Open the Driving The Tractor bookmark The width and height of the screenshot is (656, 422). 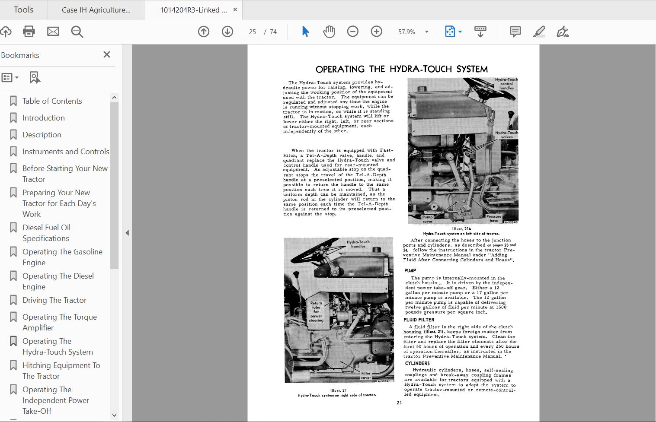pyautogui.click(x=54, y=300)
